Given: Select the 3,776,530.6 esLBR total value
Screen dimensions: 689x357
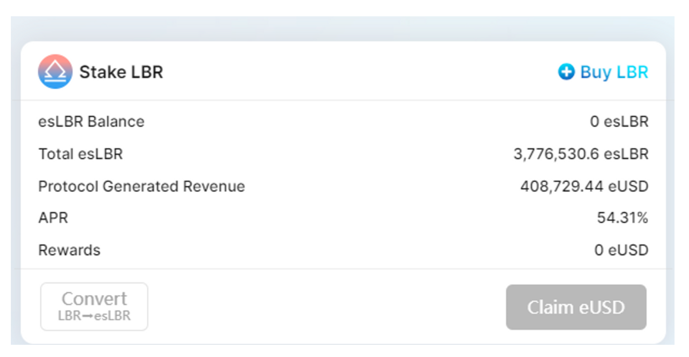Looking at the screenshot, I should [x=580, y=154].
